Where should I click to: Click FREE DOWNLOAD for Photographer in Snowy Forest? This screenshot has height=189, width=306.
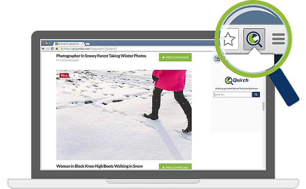175,57
